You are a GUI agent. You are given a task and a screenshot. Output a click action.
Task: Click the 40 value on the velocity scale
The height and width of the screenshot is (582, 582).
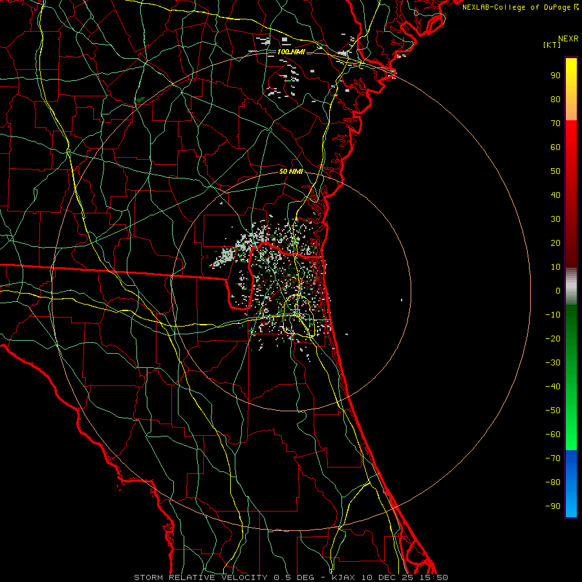(x=555, y=195)
